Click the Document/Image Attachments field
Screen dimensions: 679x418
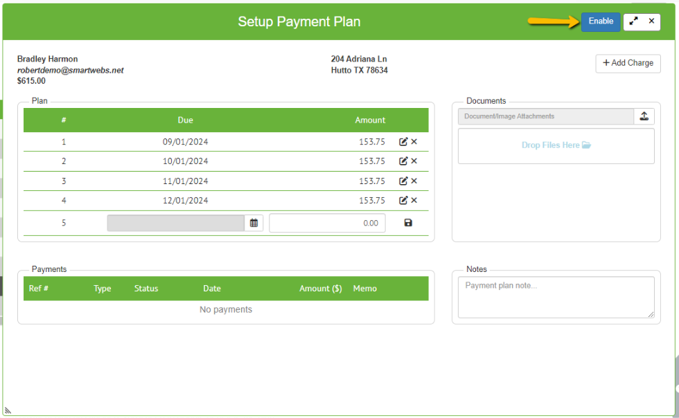pyautogui.click(x=546, y=116)
